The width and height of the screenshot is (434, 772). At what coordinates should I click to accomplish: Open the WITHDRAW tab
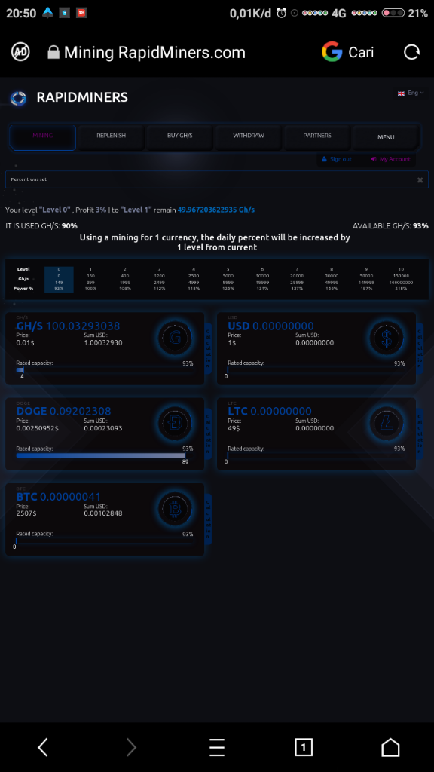tap(249, 137)
